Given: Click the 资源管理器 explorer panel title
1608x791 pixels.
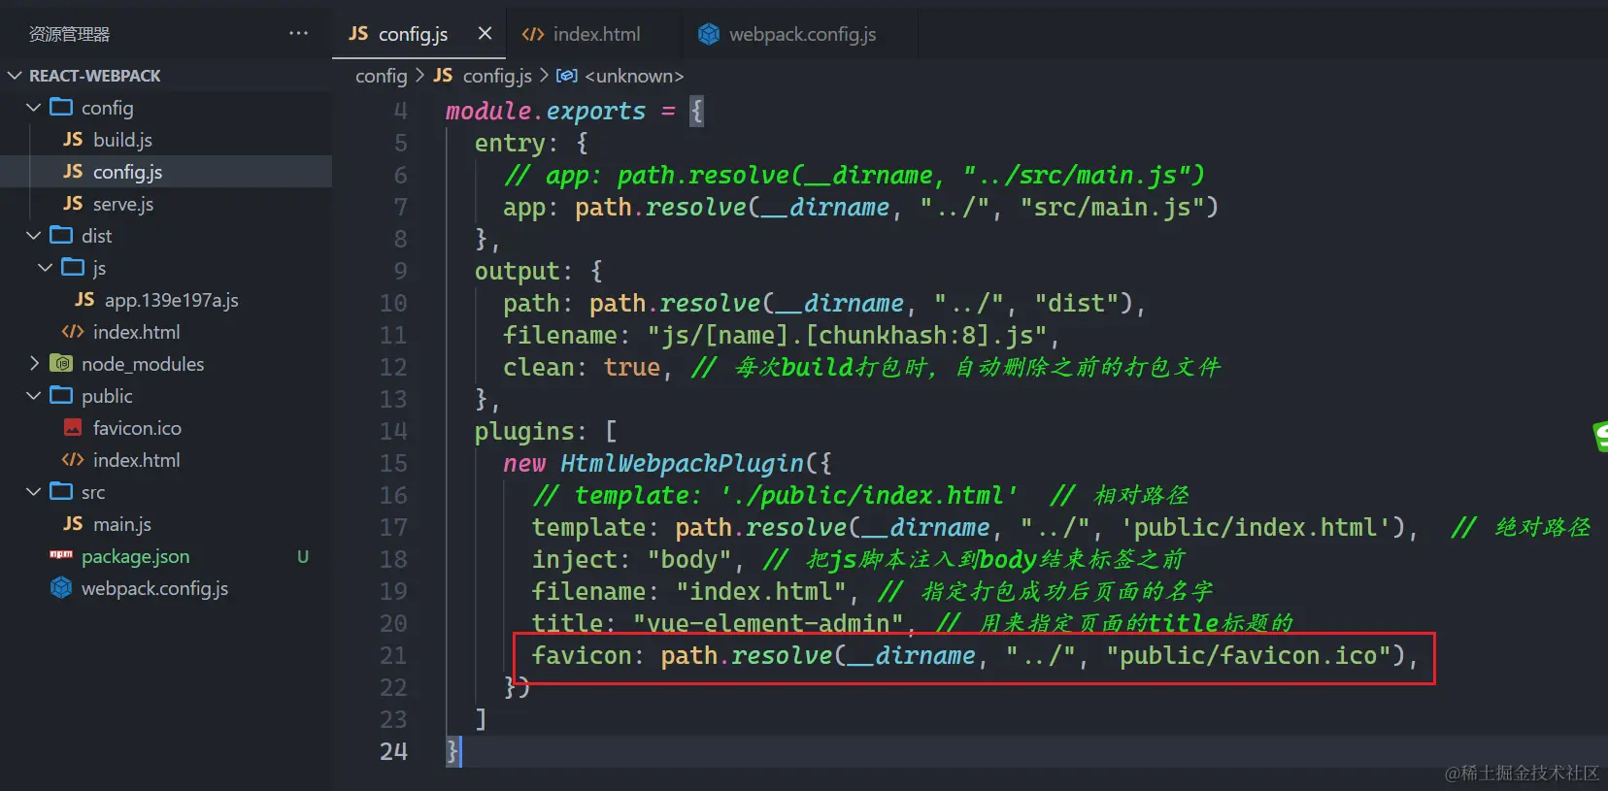Looking at the screenshot, I should (x=69, y=34).
